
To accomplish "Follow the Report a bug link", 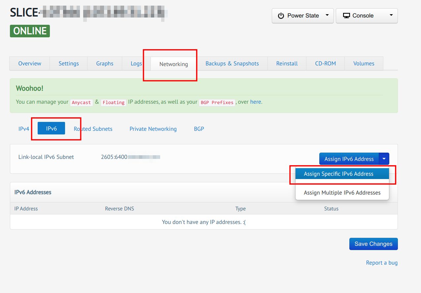I will point(382,263).
